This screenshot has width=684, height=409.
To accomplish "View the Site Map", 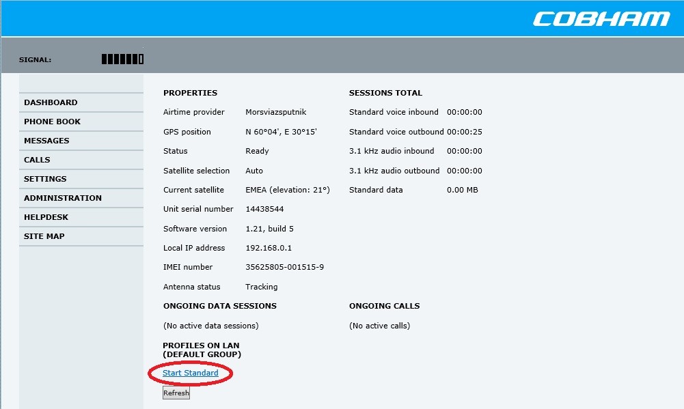I will point(44,236).
